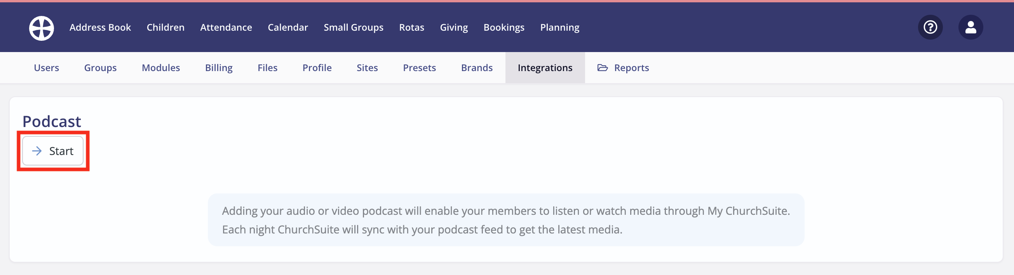Click the Podcast heading

point(52,122)
